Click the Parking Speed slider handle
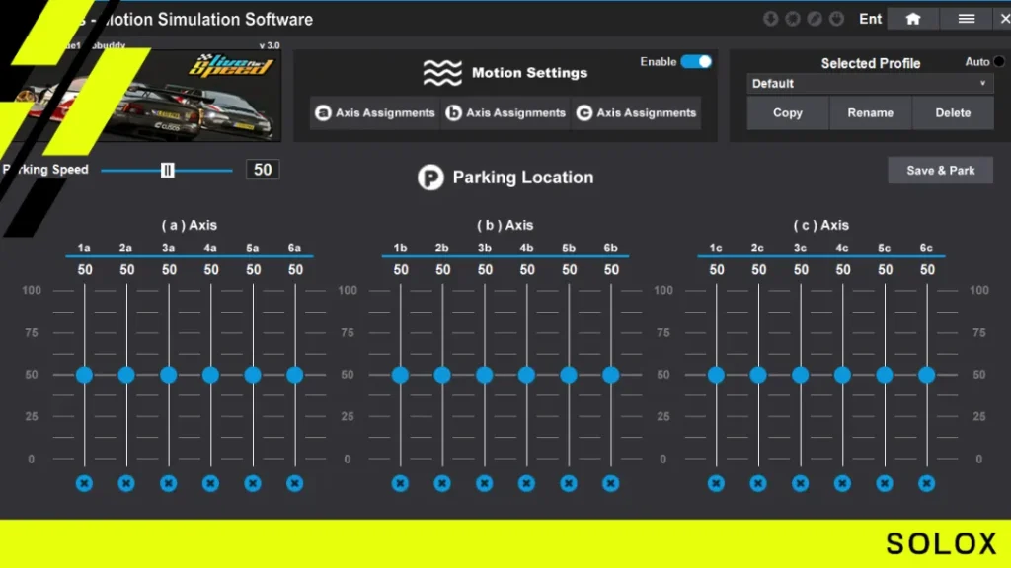Image resolution: width=1011 pixels, height=568 pixels. [x=168, y=170]
